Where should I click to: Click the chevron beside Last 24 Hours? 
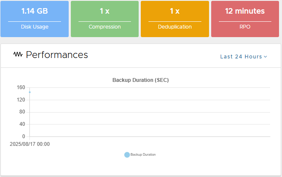click(265, 57)
